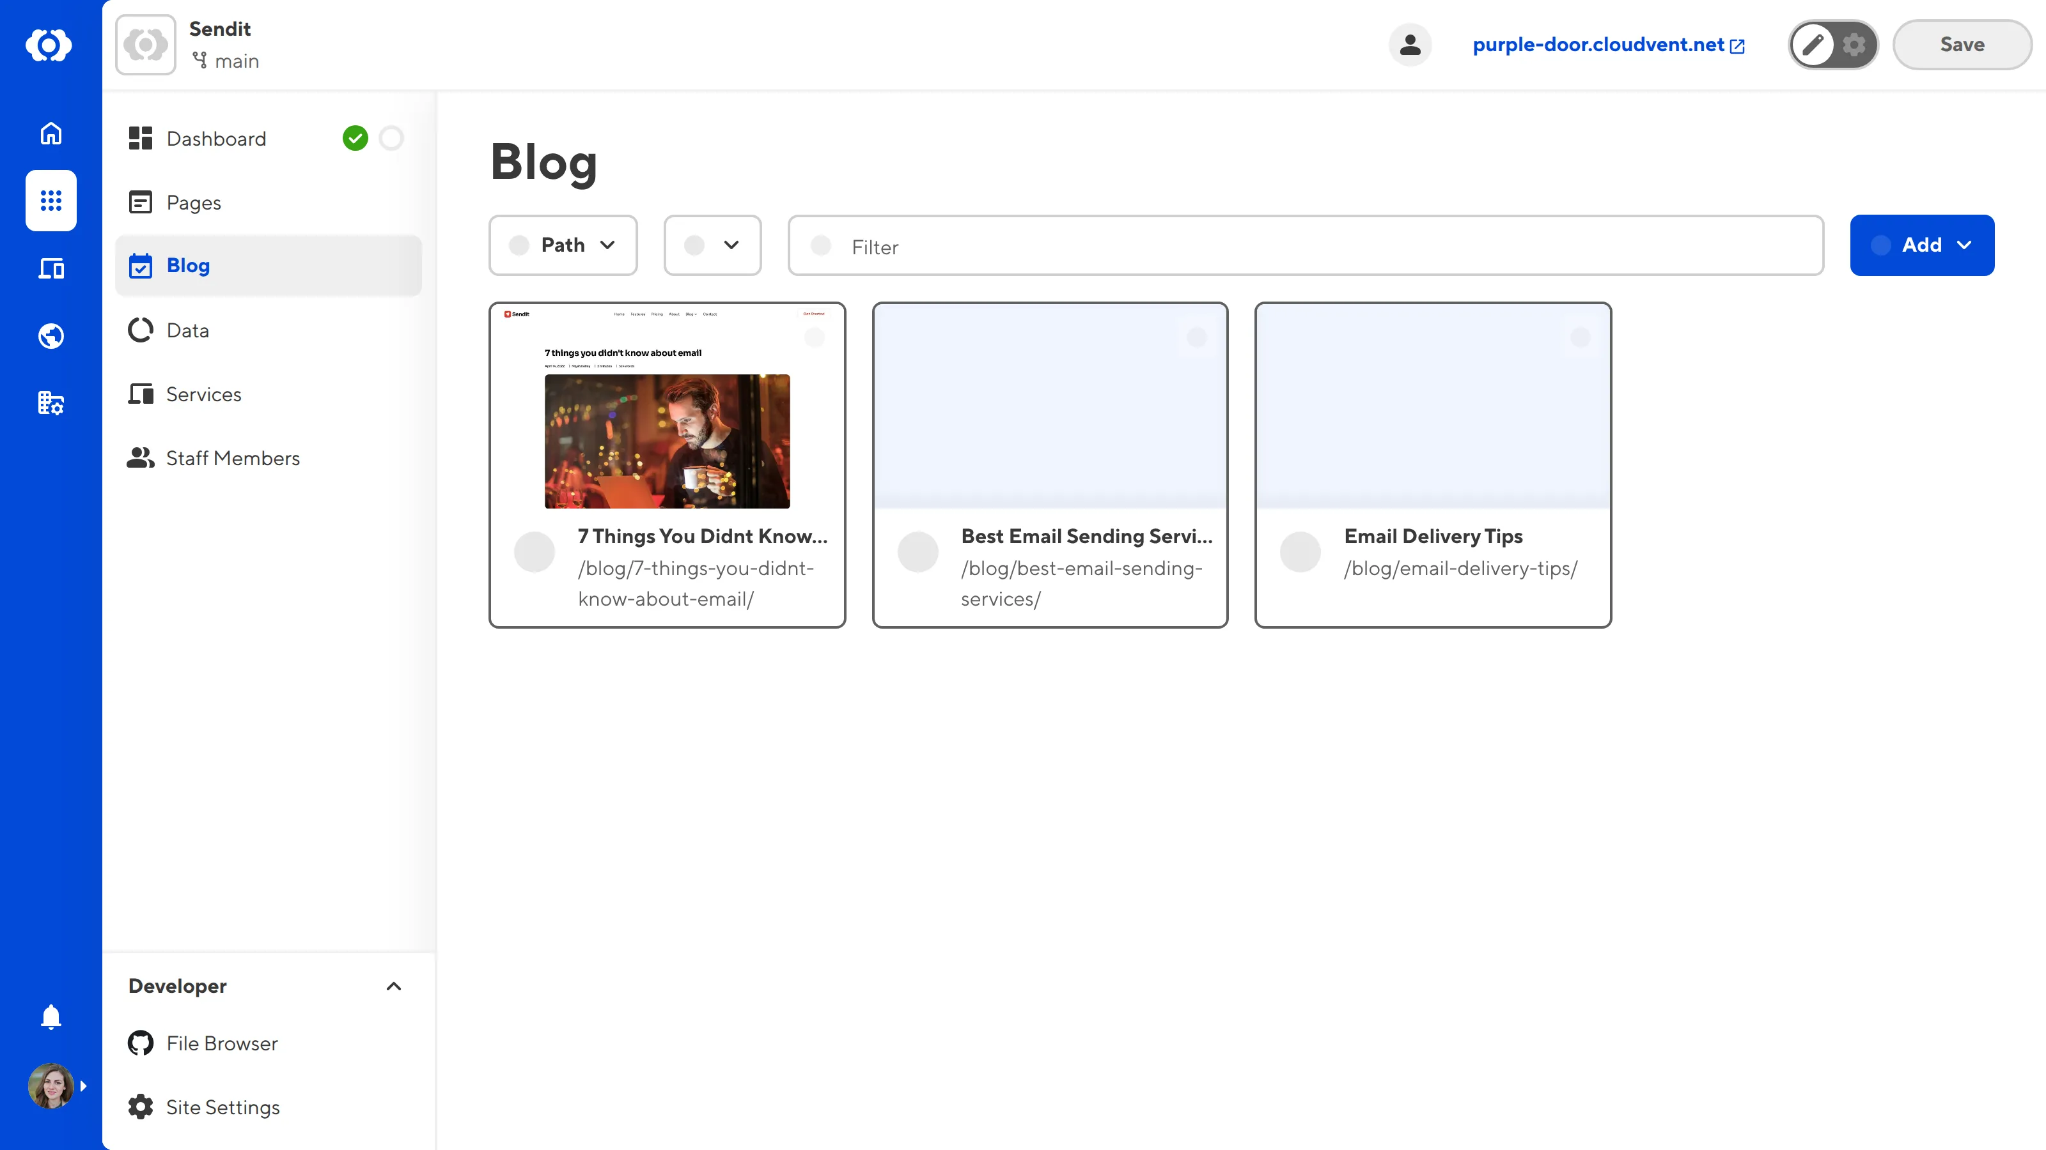Click the globe icon in blue sidebar

click(x=50, y=335)
